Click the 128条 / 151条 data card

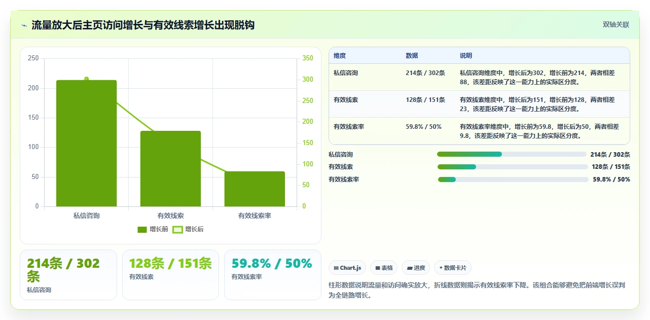(x=171, y=275)
